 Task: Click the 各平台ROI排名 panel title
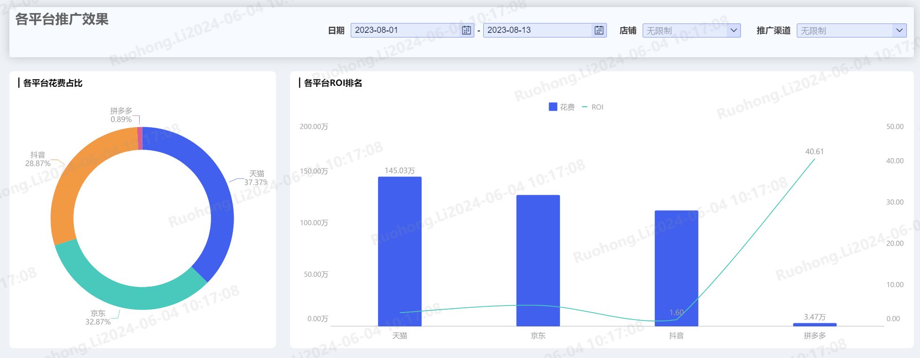[333, 83]
